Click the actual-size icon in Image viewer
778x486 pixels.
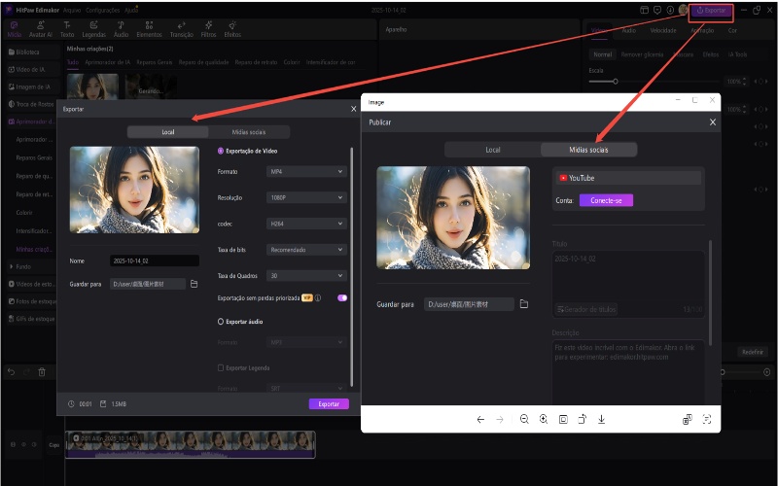click(x=563, y=420)
